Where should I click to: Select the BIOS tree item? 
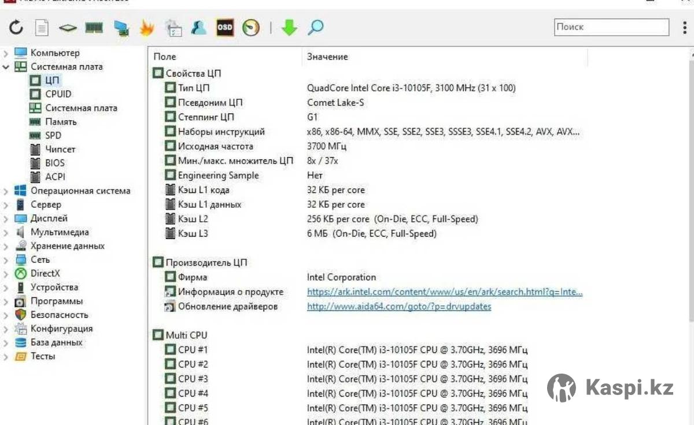[x=55, y=163]
